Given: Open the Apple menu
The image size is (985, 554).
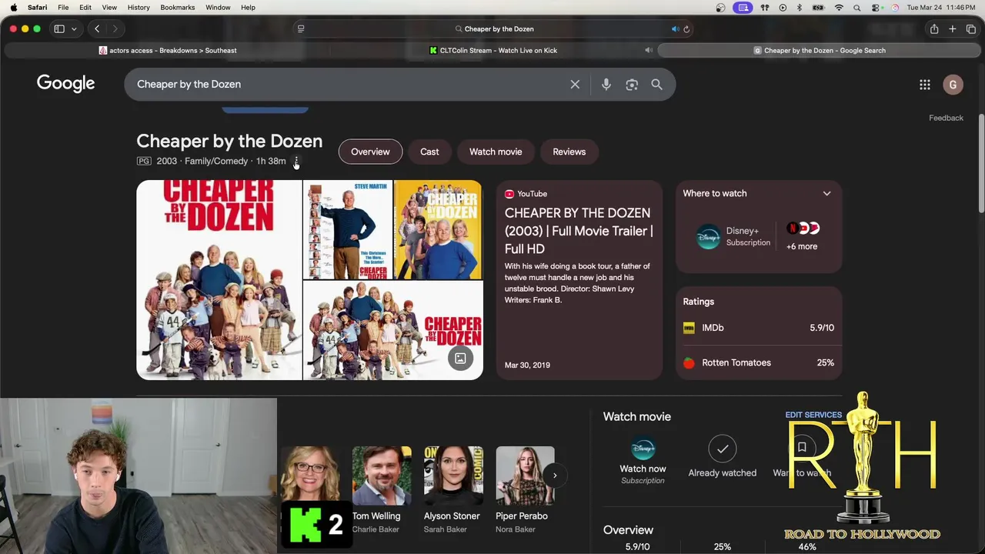Looking at the screenshot, I should [x=13, y=7].
